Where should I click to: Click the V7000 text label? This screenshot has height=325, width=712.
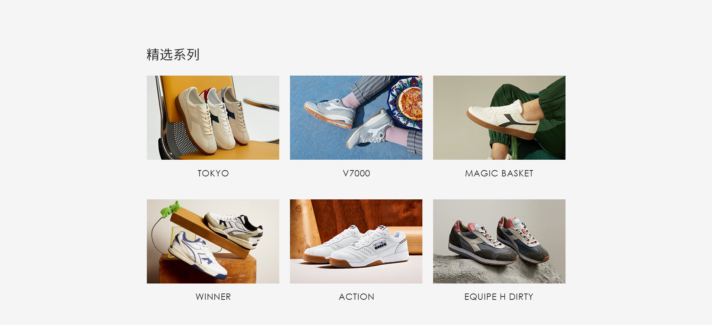coord(356,173)
